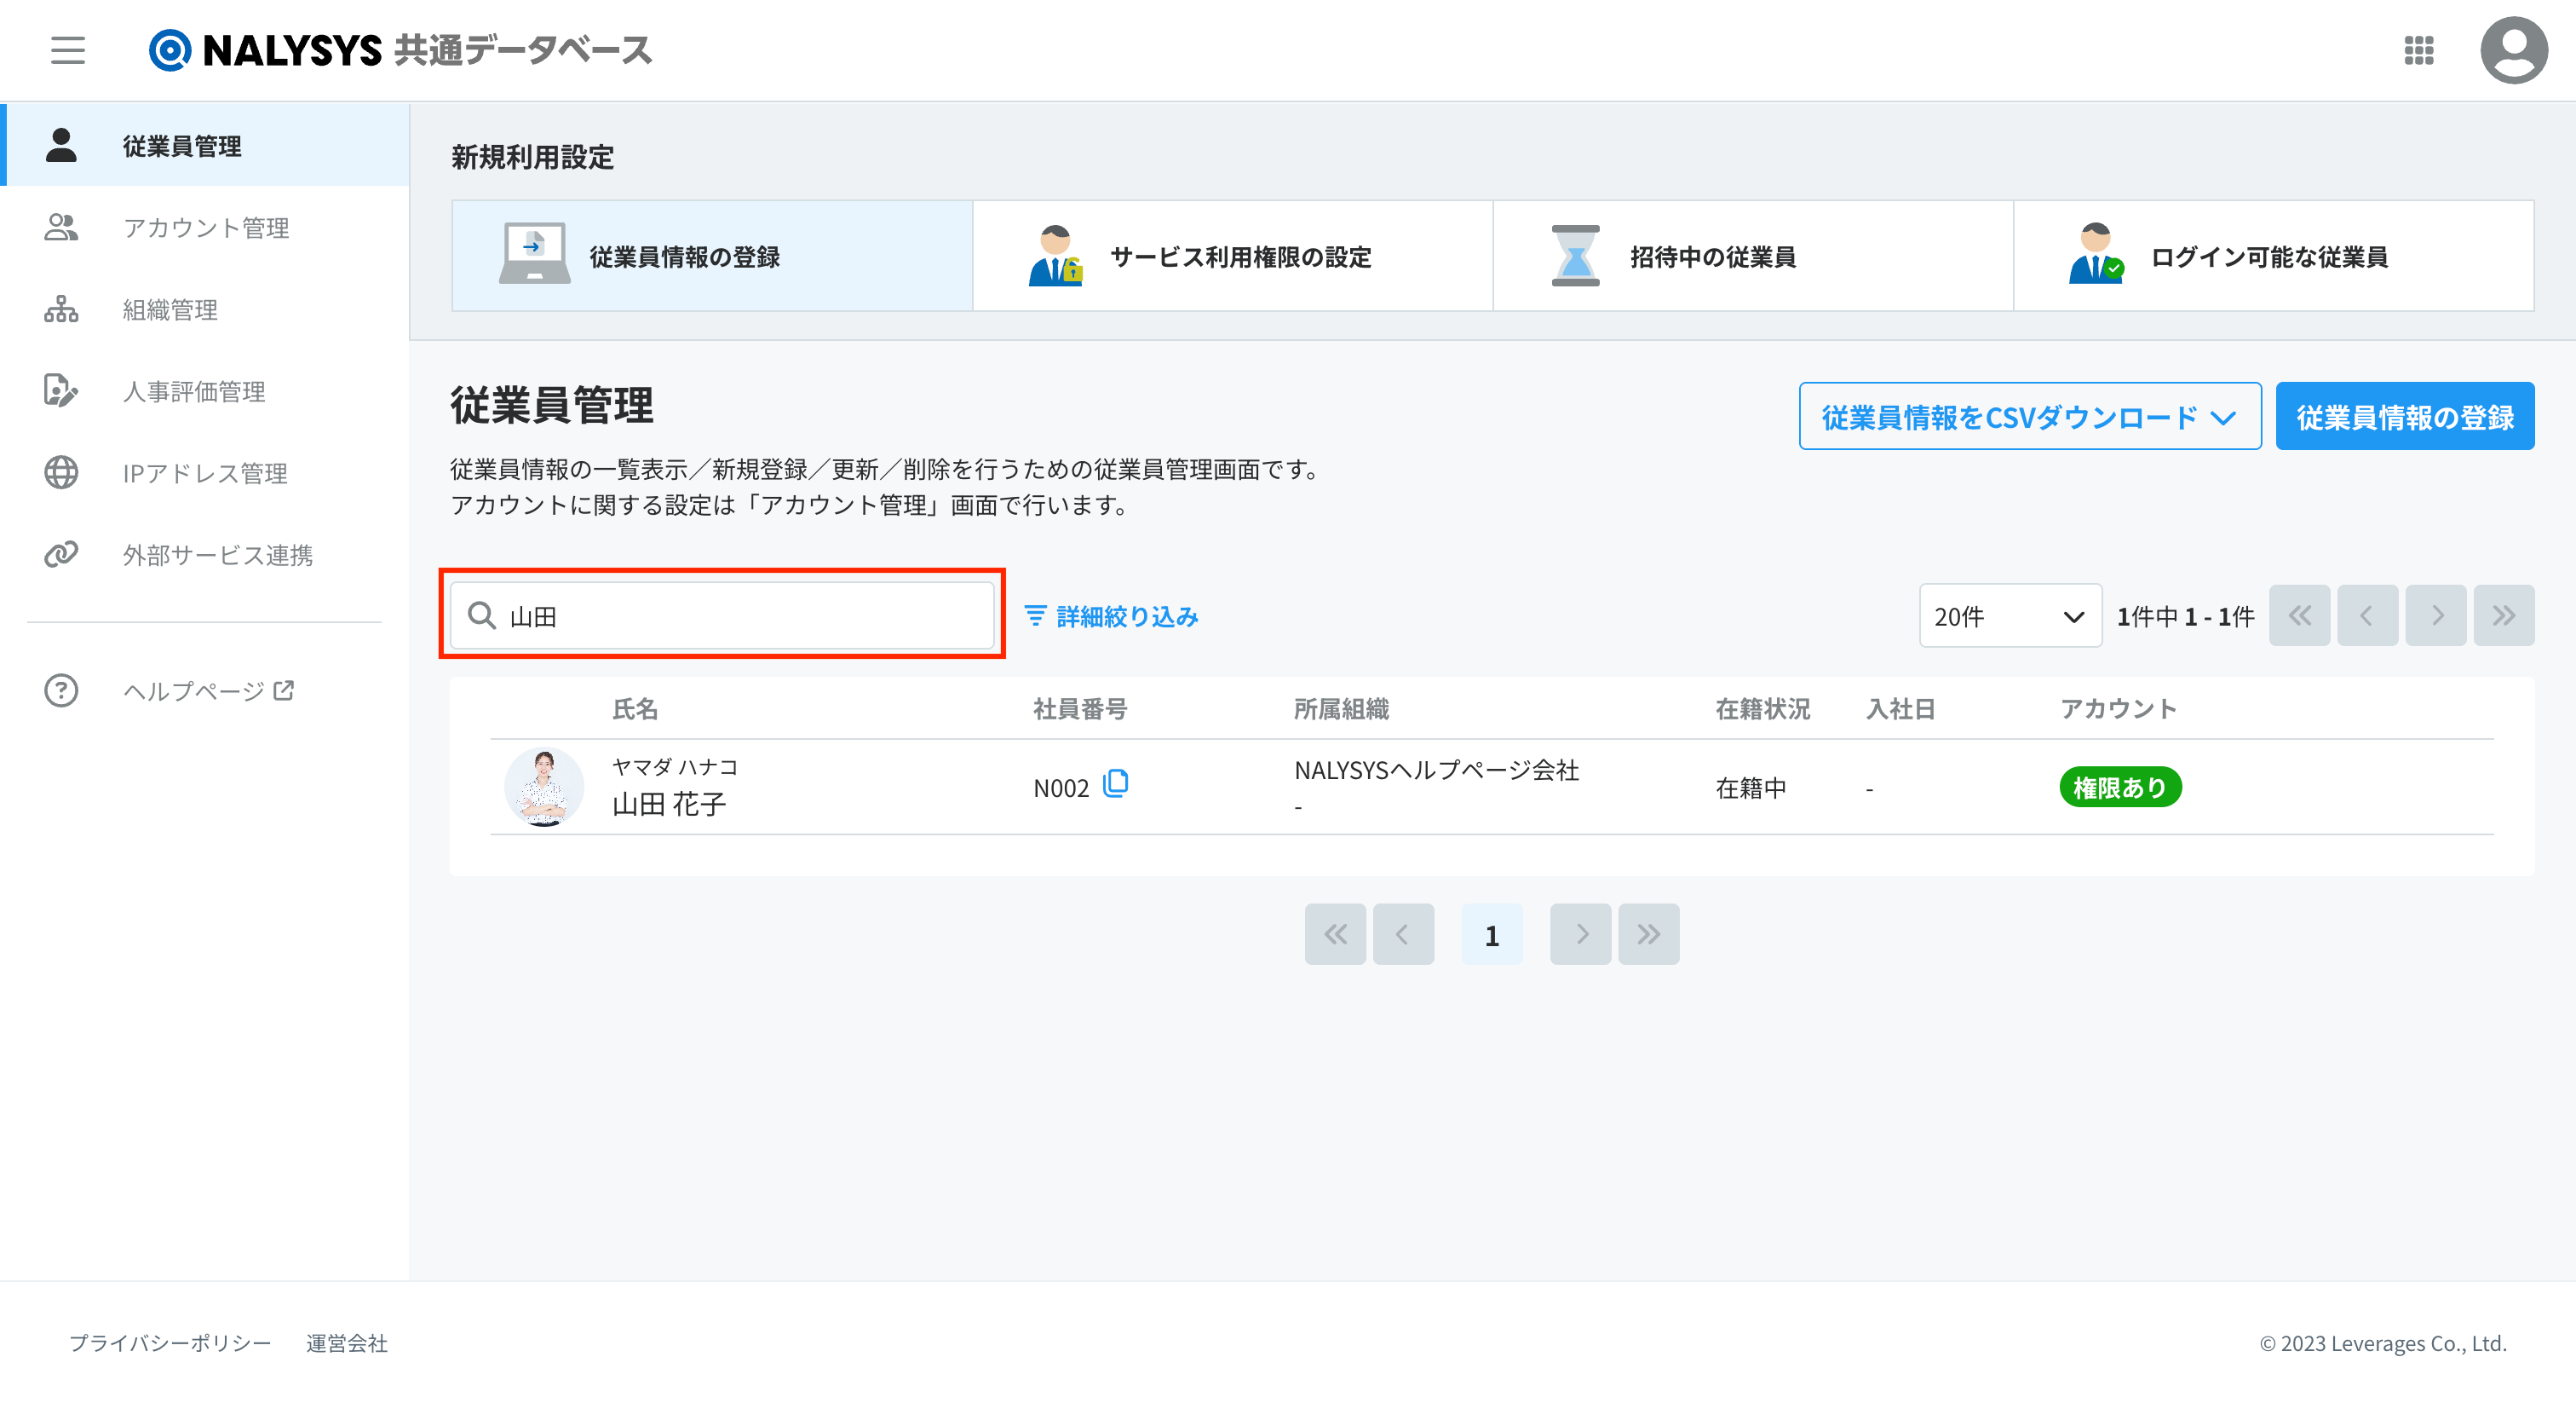
Task: Open the hamburger menu icon
Action: (x=68, y=50)
